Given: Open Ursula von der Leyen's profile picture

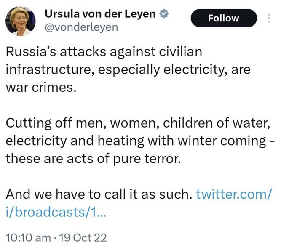Looking at the screenshot, I should coord(20,21).
